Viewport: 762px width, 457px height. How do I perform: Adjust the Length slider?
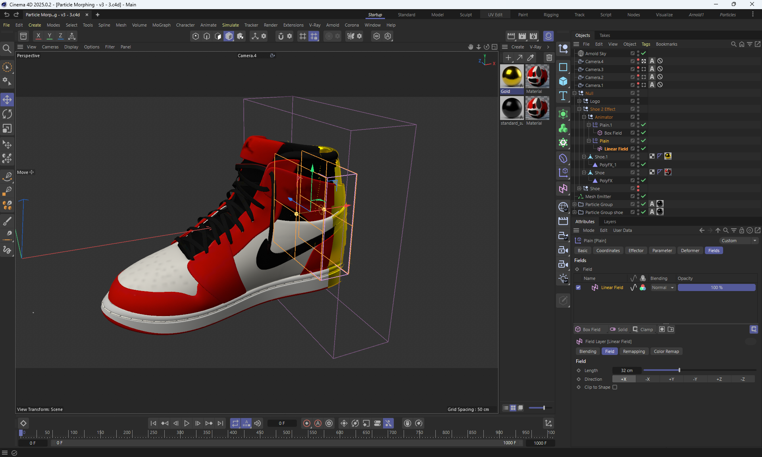(x=679, y=370)
